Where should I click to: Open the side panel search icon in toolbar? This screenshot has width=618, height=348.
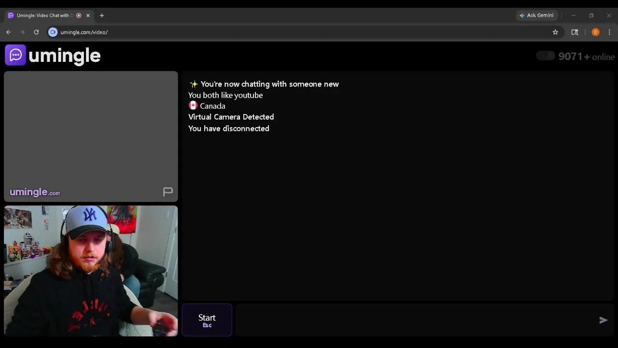coord(575,32)
